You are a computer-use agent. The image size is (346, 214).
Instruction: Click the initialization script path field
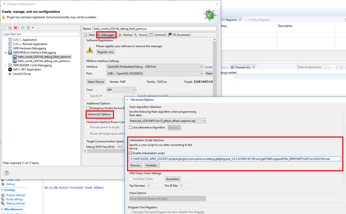pos(235,159)
